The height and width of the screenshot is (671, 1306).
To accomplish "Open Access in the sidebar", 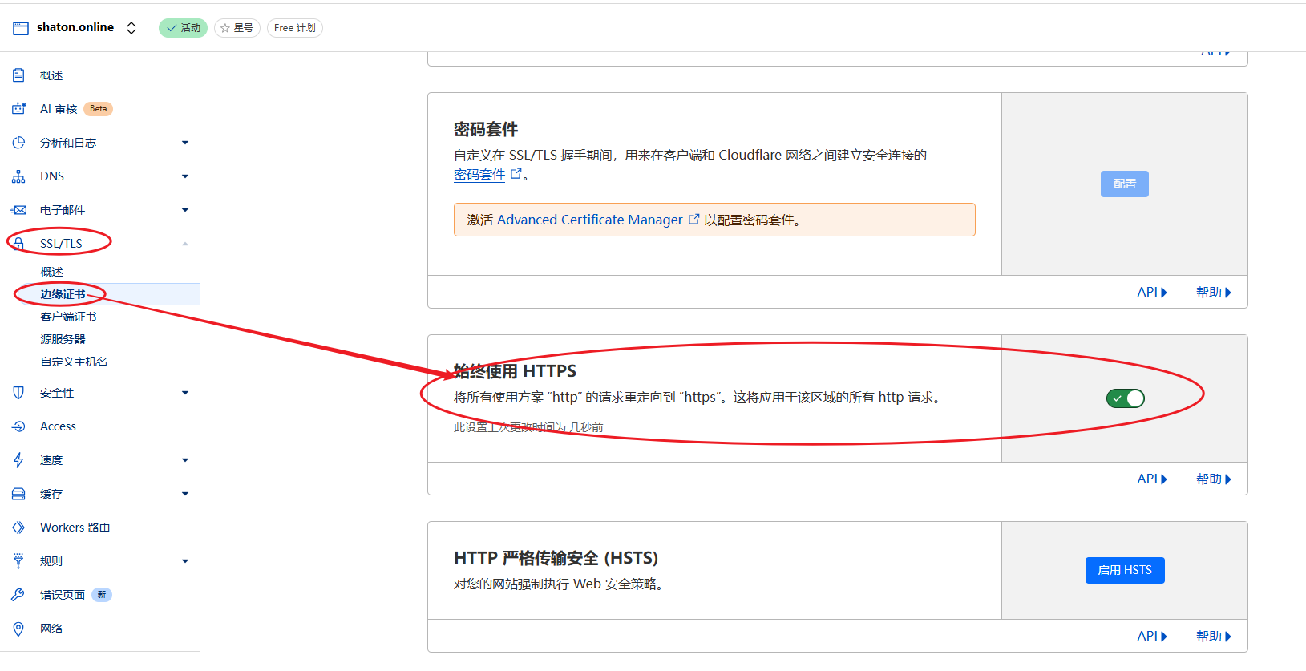I will click(58, 426).
